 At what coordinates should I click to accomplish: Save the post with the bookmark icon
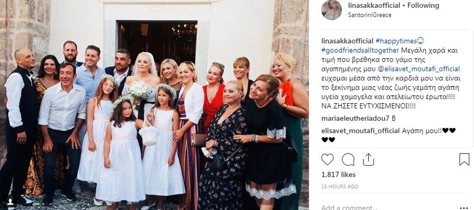[464, 159]
